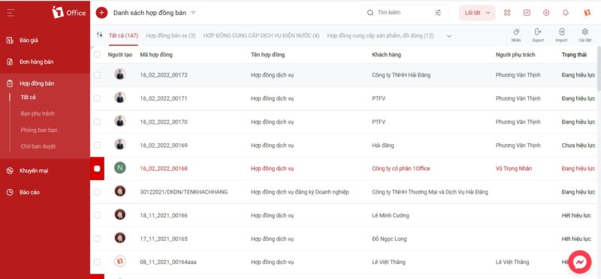
Task: Click the Hợp đồng bán sidebar icon
Action: (x=10, y=83)
